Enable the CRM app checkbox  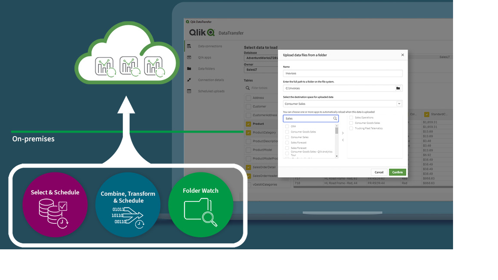287,126
